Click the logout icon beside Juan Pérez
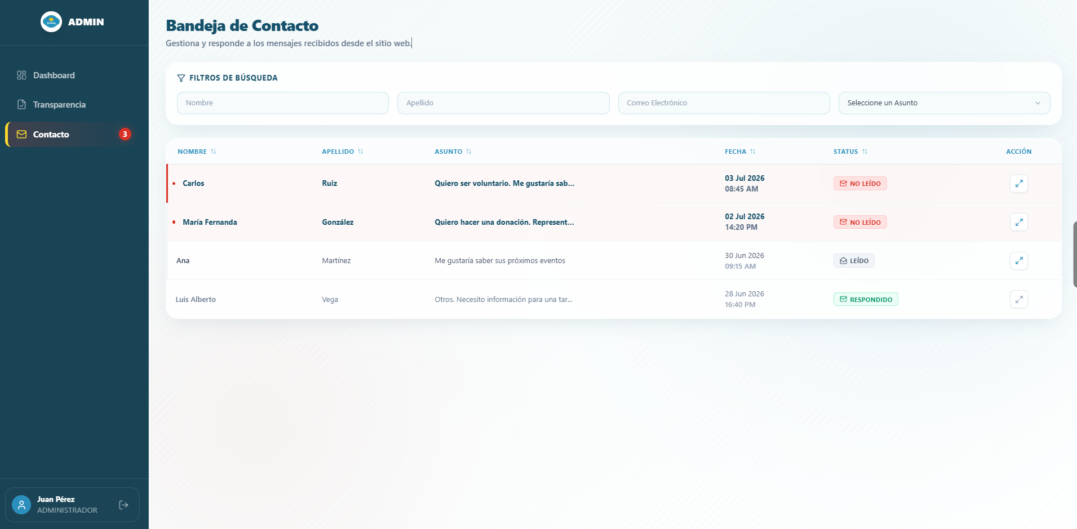 (124, 505)
